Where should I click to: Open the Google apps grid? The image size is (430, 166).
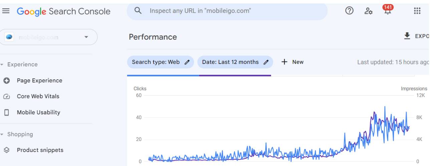(x=417, y=11)
